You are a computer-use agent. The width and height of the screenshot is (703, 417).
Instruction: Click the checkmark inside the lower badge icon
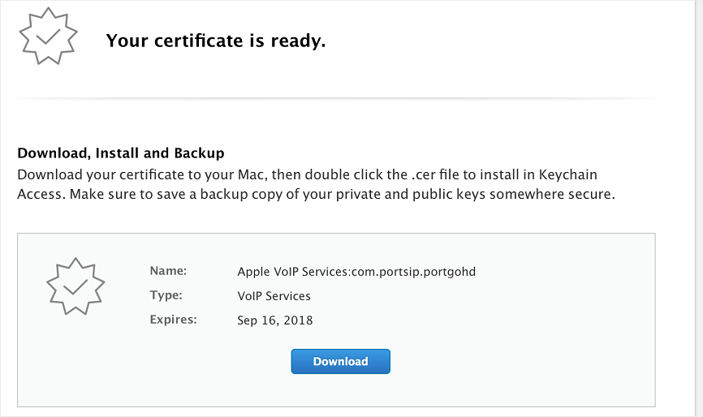(x=75, y=286)
